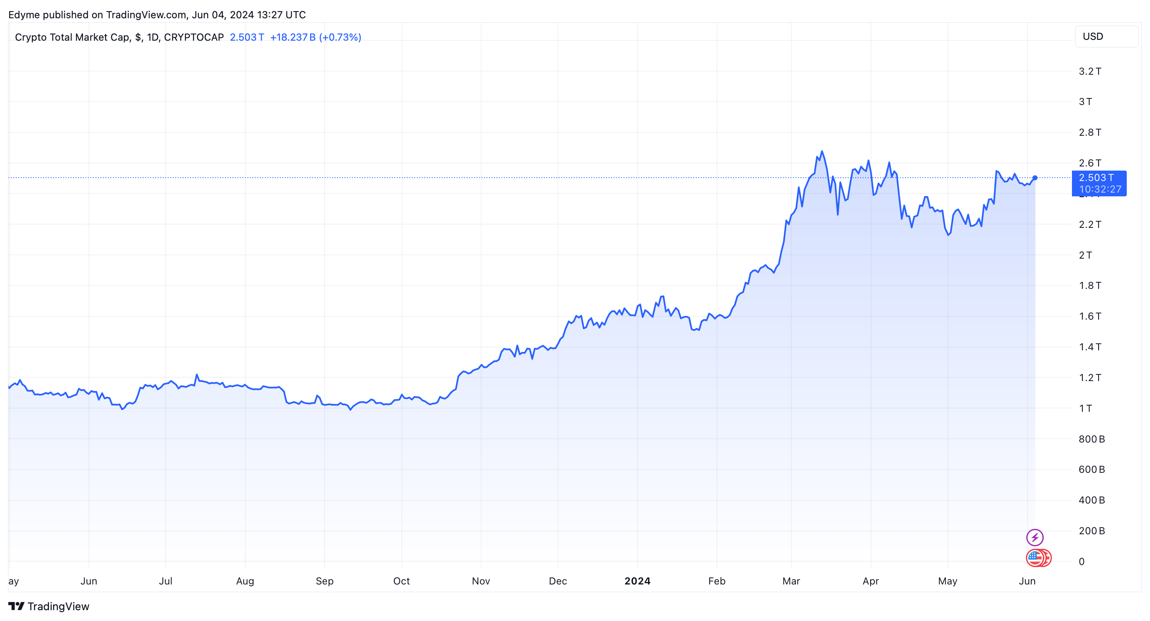Click the 0 label on price axis
The width and height of the screenshot is (1150, 621).
[x=1081, y=561]
